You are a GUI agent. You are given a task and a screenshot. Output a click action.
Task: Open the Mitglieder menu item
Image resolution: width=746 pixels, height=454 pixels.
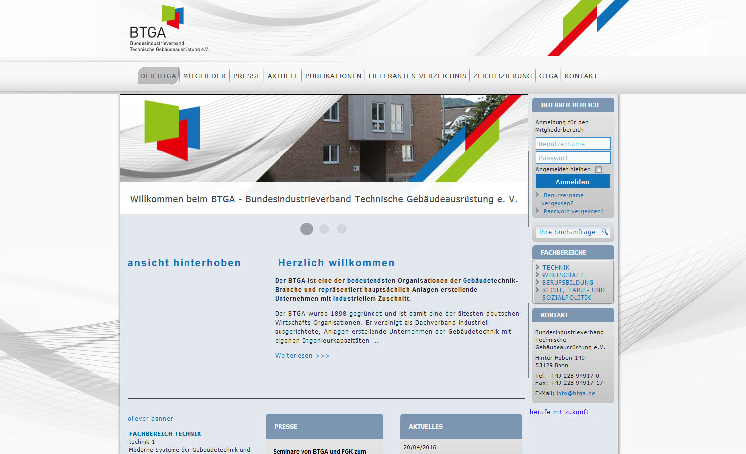point(204,76)
